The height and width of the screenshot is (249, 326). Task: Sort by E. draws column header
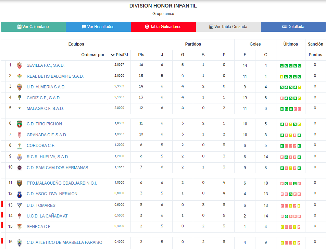203,55
